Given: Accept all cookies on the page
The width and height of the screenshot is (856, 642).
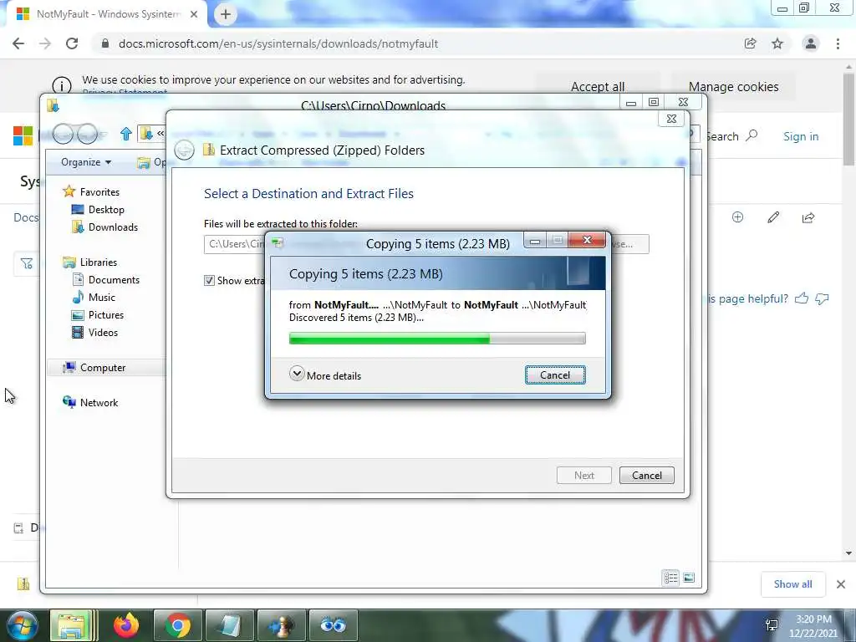Looking at the screenshot, I should [597, 87].
